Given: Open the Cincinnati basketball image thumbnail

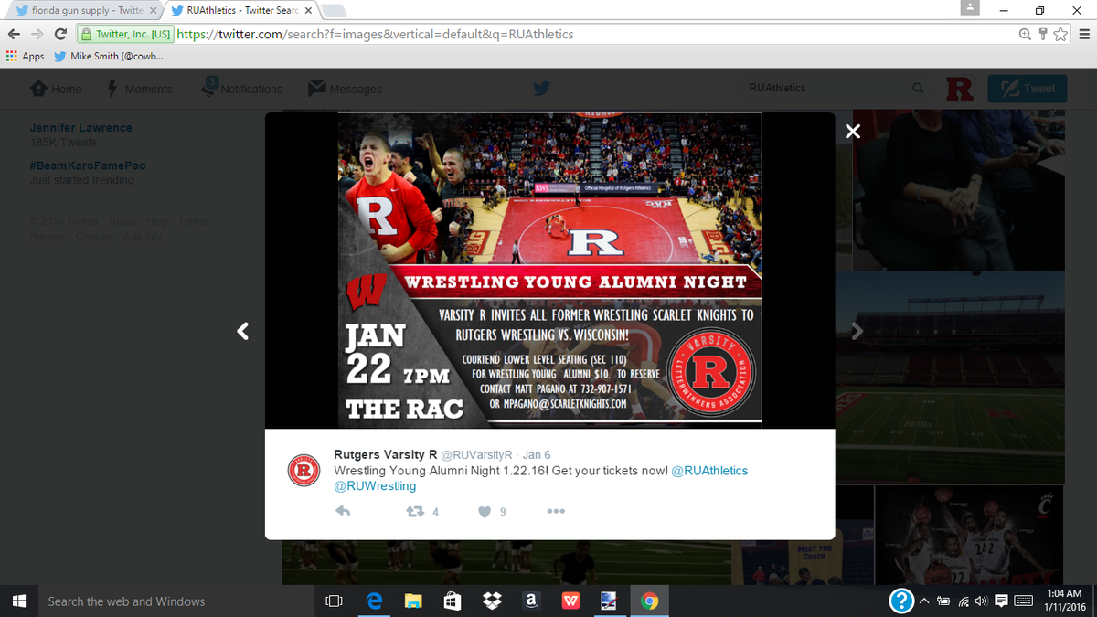Looking at the screenshot, I should (970, 534).
